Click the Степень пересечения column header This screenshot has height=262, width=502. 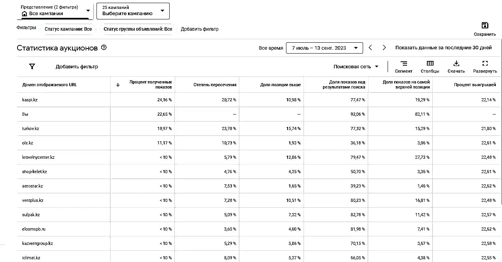[215, 85]
